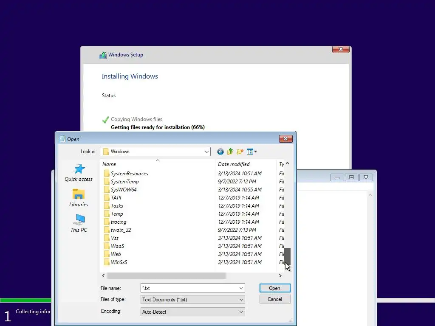Image resolution: width=435 pixels, height=326 pixels.
Task: Click the Cancel button
Action: pos(275,299)
